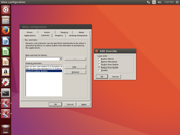Click OK in the Wine configuration window
This screenshot has width=180, height=135.
tap(55, 104)
